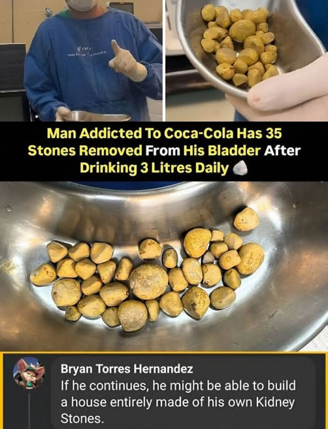This screenshot has width=328, height=429.
Task: Open the large bottom photo of stones
Action: tap(164, 266)
